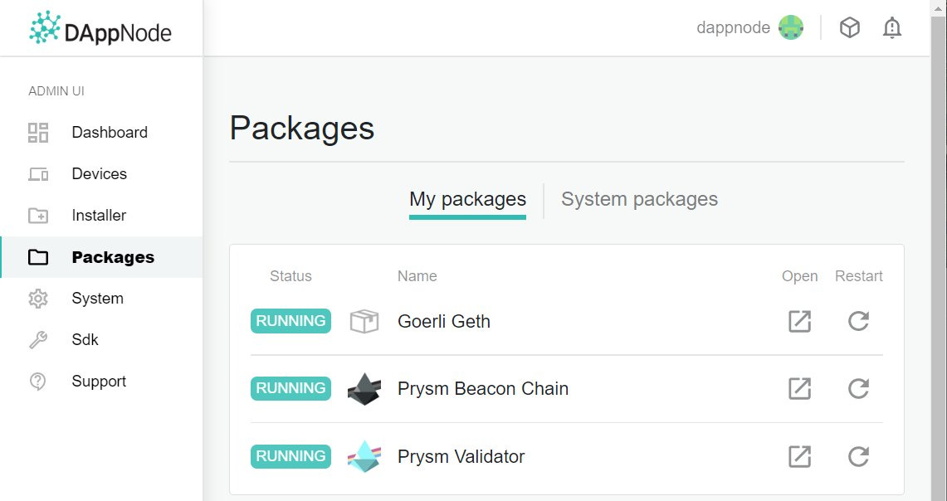
Task: Go to Dashboard in the sidebar
Action: tap(101, 132)
